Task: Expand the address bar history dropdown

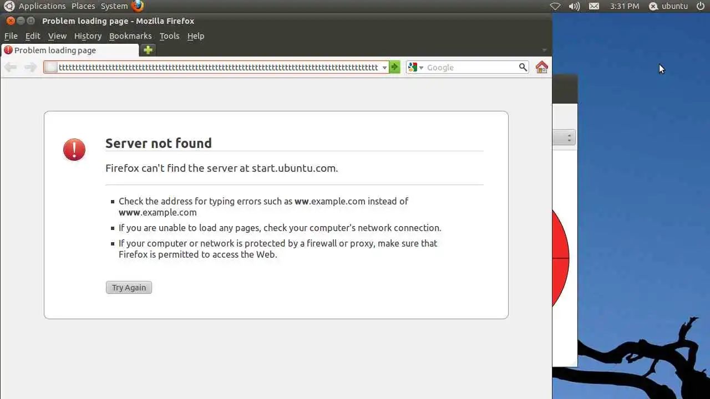Action: tap(384, 68)
